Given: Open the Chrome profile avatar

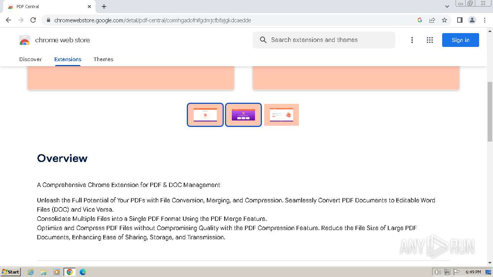Looking at the screenshot, I should tap(472, 20).
